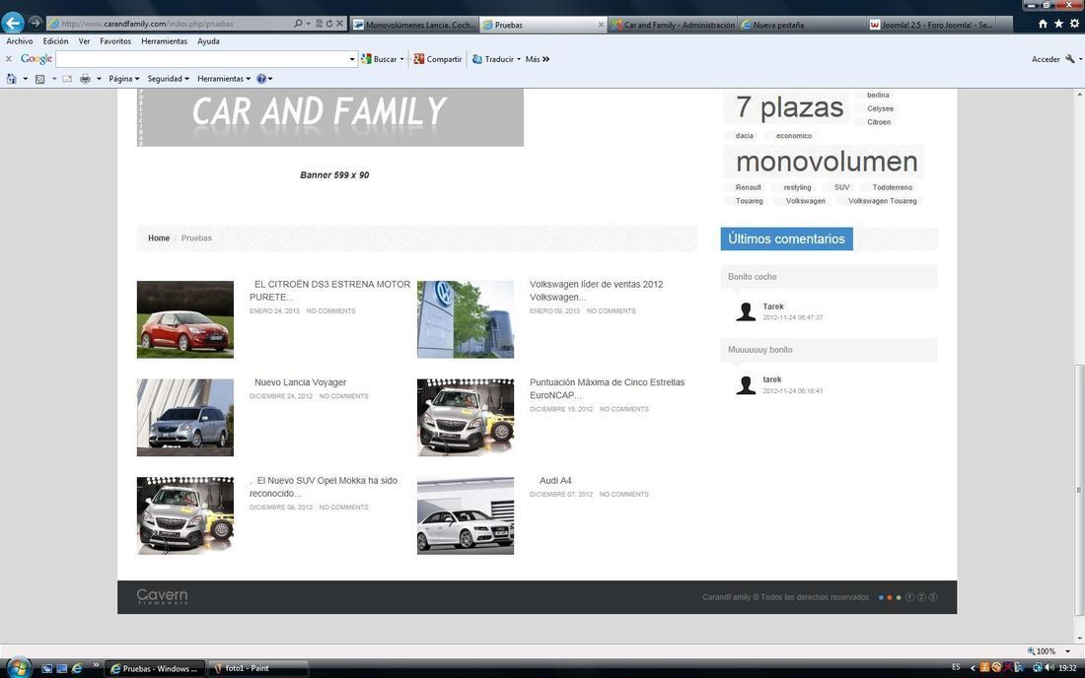This screenshot has height=678, width=1085.
Task: Open Favorites with the star icon
Action: pyautogui.click(x=1058, y=24)
